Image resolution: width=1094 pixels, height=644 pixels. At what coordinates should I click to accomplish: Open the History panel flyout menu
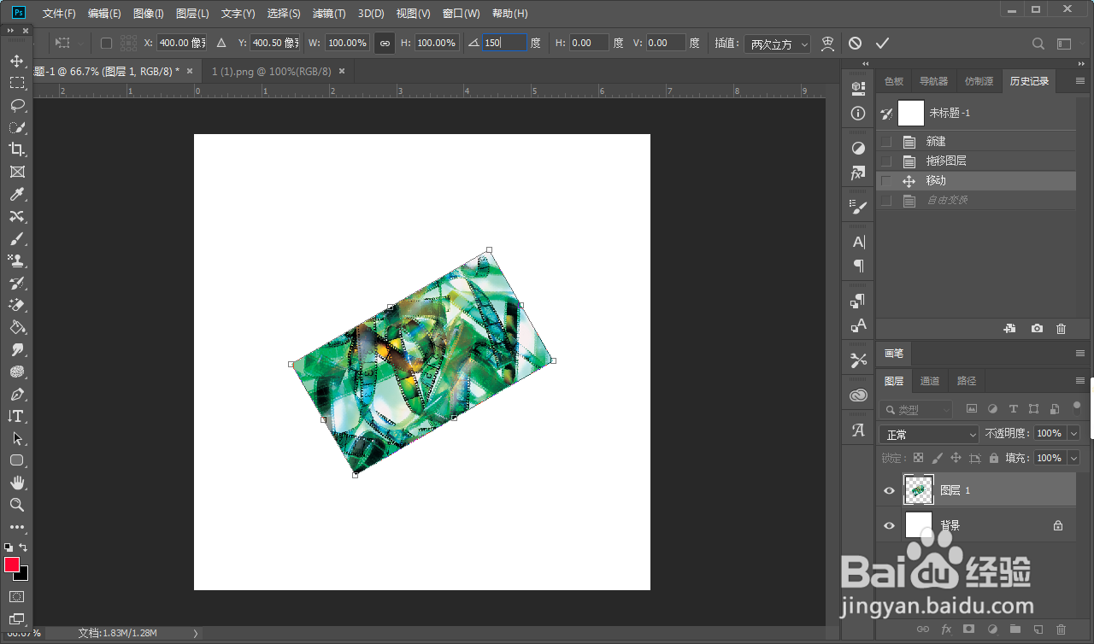click(x=1080, y=81)
